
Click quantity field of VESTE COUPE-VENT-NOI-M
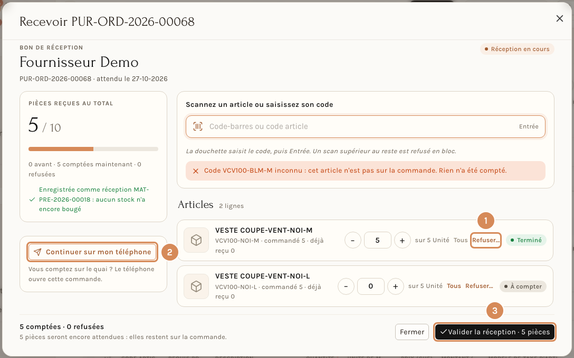coord(377,241)
